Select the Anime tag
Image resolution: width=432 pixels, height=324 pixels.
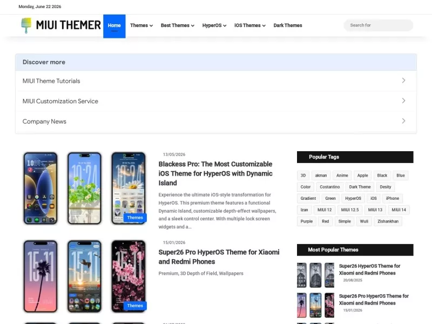[x=342, y=175]
